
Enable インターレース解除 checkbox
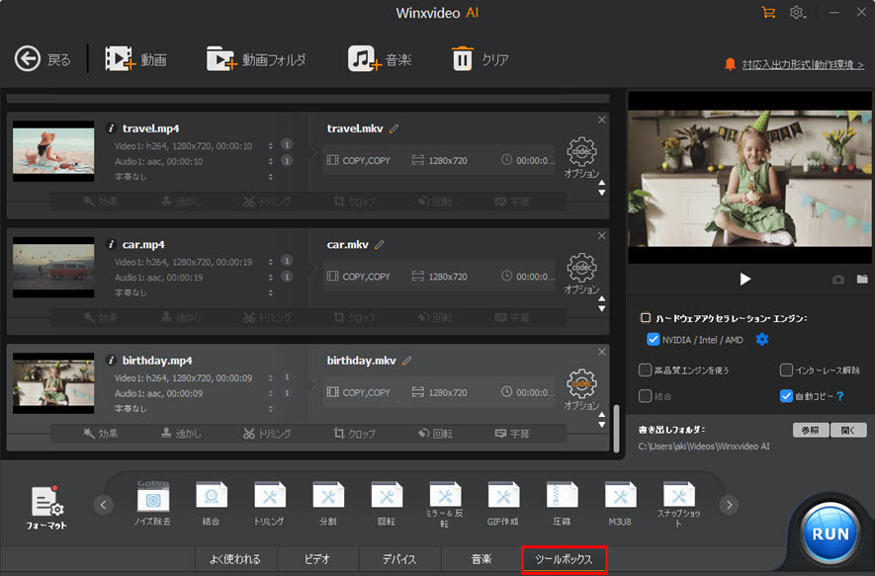(x=786, y=370)
